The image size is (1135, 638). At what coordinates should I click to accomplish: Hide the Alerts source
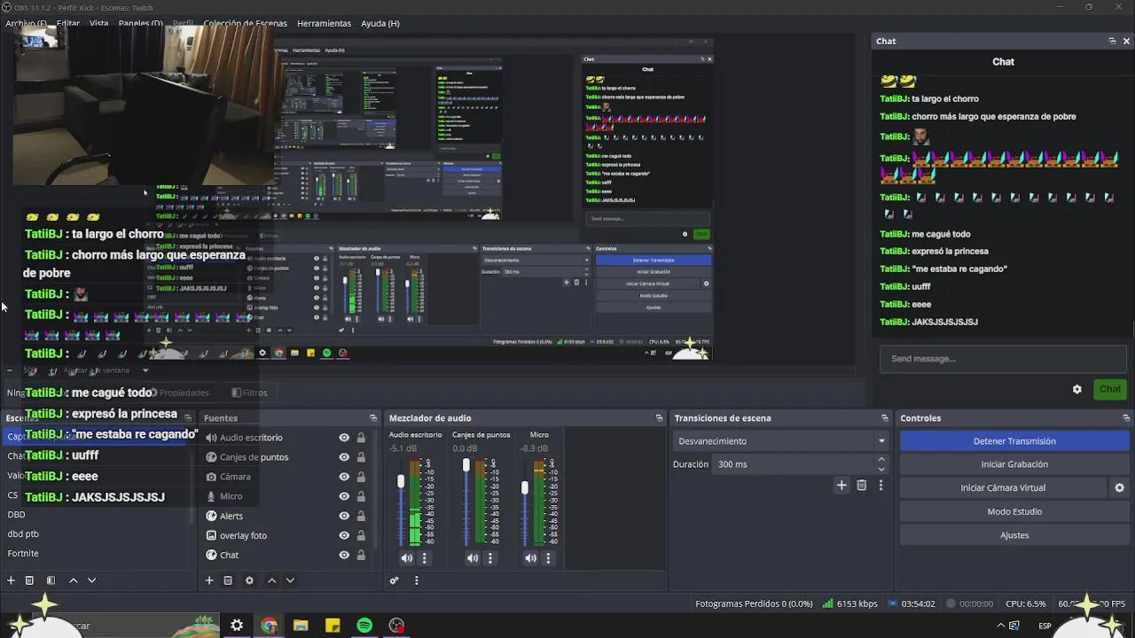pos(344,516)
